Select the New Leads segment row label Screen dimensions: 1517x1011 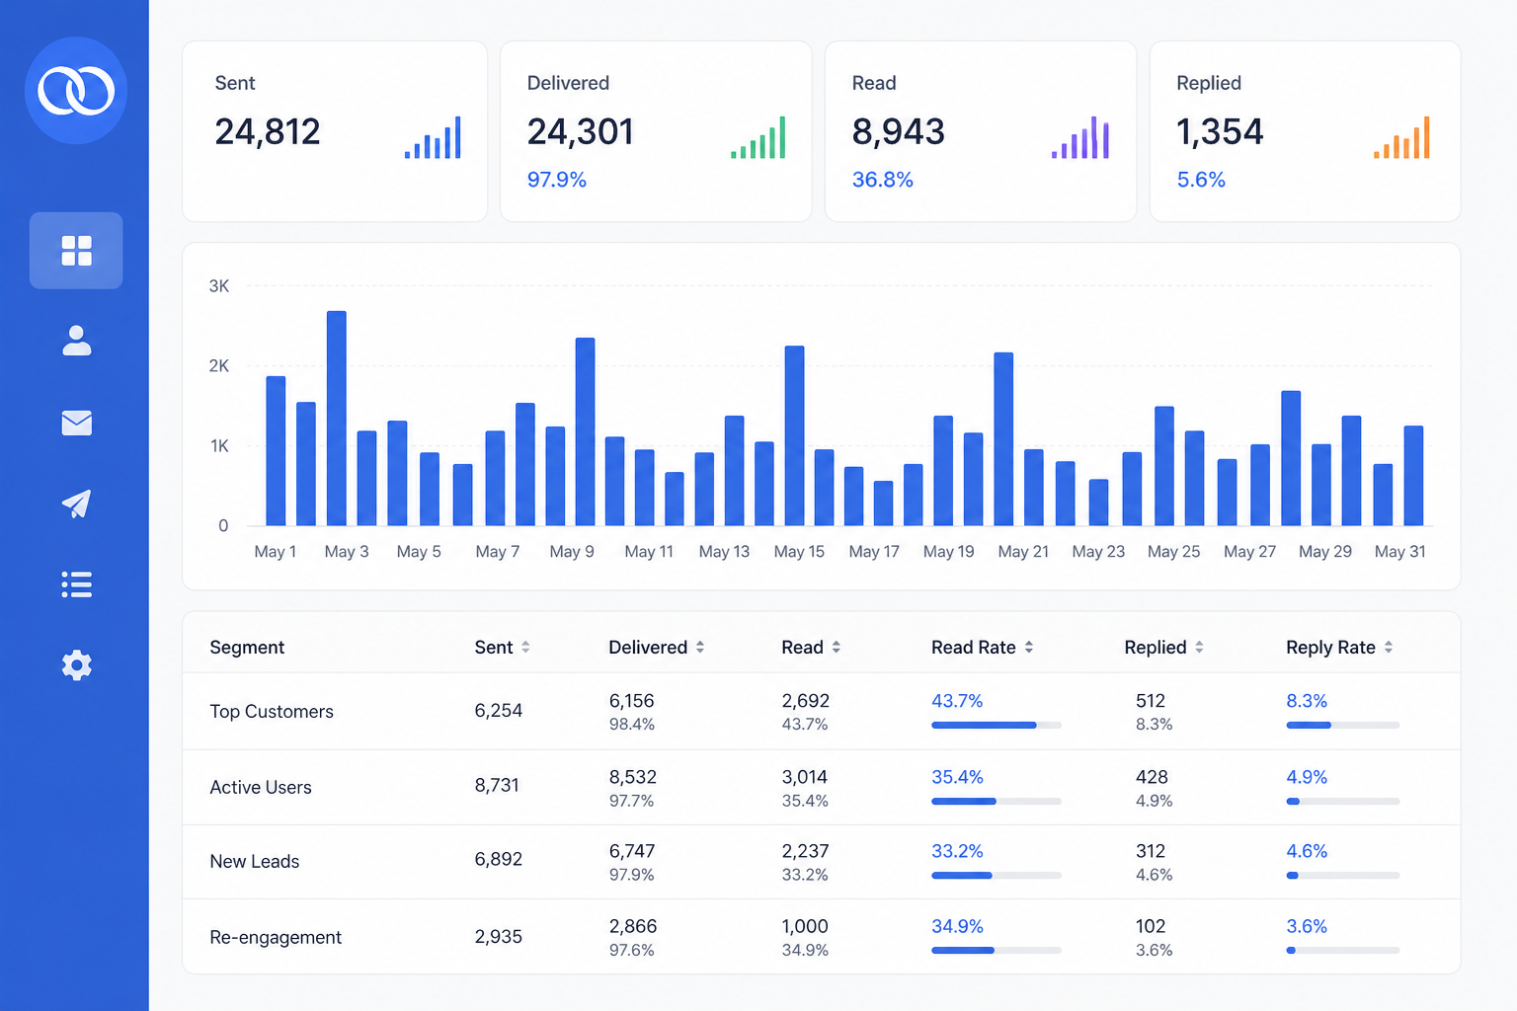click(x=255, y=861)
